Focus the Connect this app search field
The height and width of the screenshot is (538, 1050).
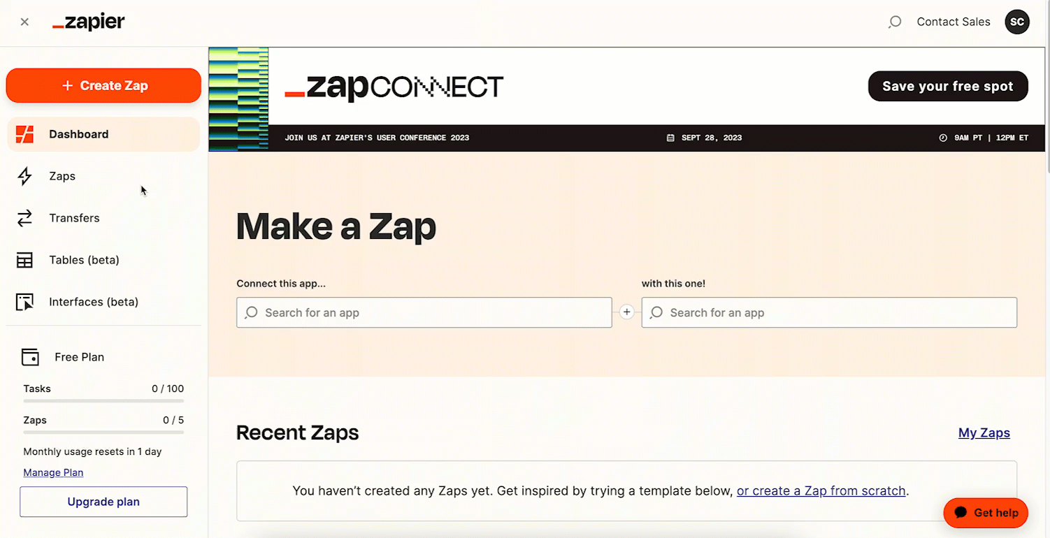424,312
